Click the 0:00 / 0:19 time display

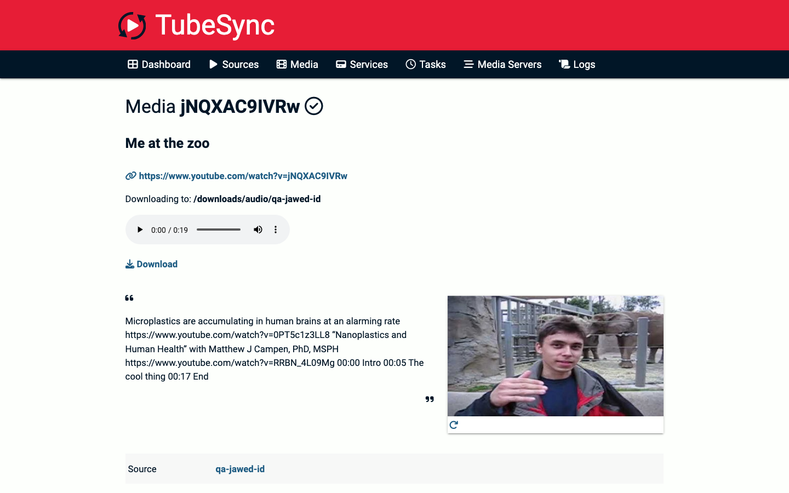point(169,230)
